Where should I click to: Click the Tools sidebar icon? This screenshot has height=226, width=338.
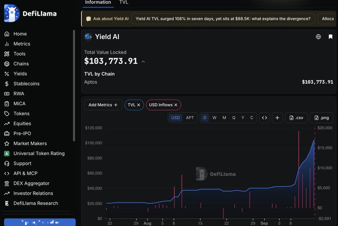6,54
